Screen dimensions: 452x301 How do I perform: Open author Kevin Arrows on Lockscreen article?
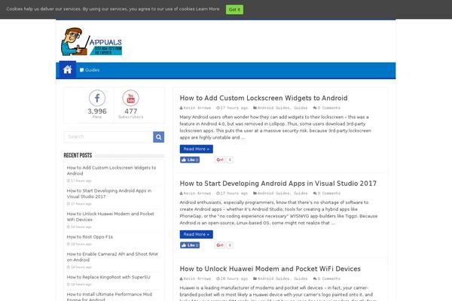(x=197, y=108)
